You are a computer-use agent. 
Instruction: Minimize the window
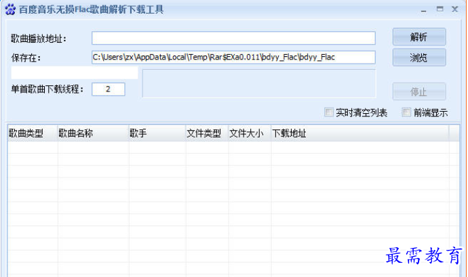tap(423, 10)
